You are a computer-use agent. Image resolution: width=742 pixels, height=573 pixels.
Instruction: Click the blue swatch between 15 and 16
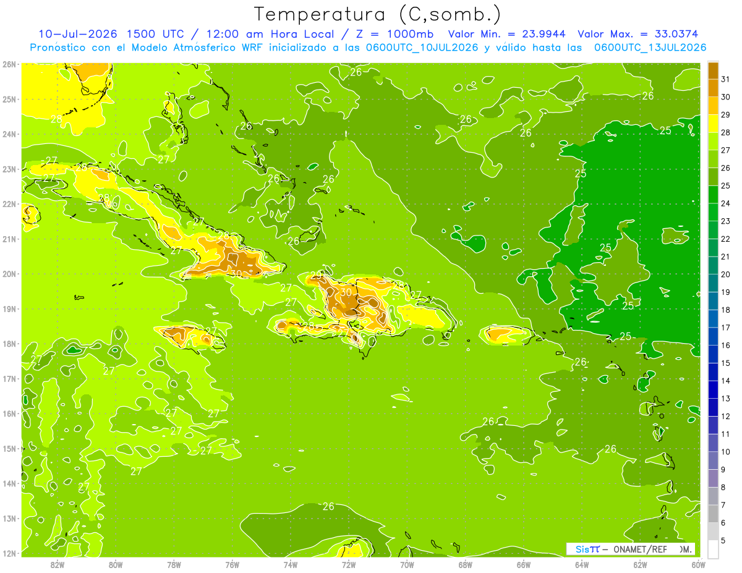[713, 354]
